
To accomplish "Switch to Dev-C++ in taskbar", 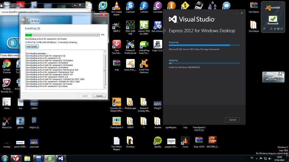I will pos(38,158).
